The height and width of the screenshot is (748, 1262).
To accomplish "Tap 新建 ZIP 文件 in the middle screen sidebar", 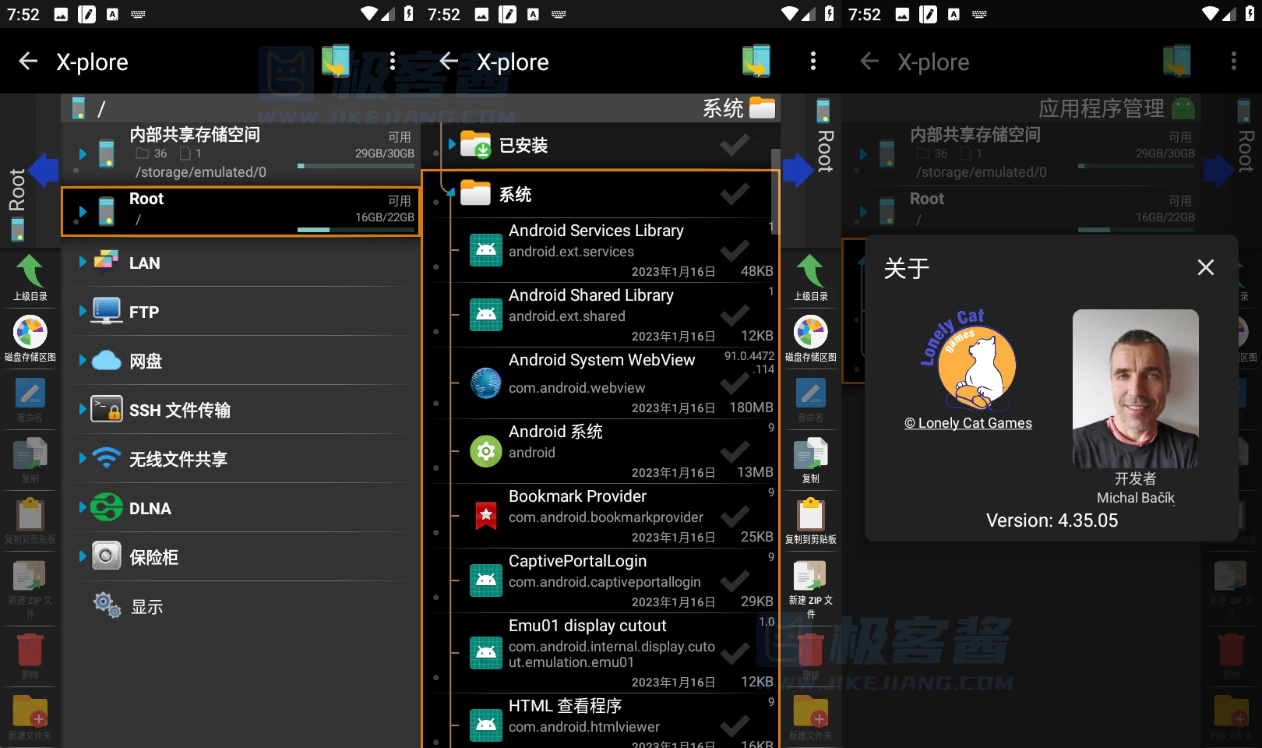I will pyautogui.click(x=810, y=589).
